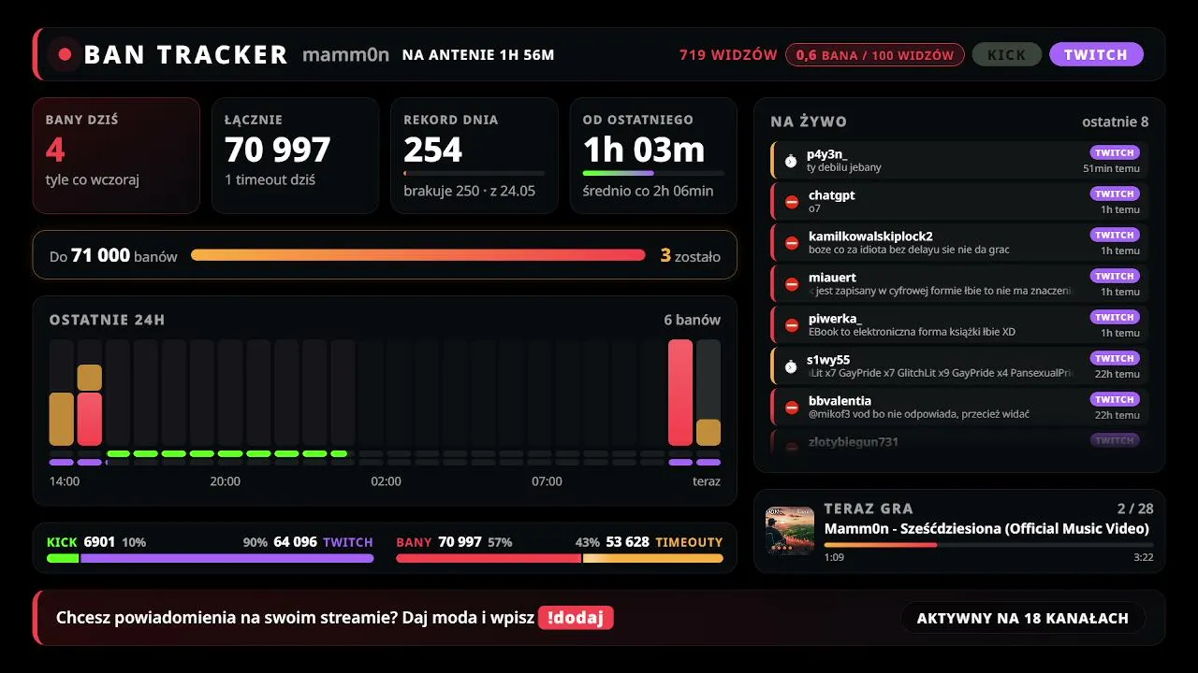This screenshot has height=673, width=1198.
Task: Switch to TWITCH platform filter
Action: coord(1096,54)
